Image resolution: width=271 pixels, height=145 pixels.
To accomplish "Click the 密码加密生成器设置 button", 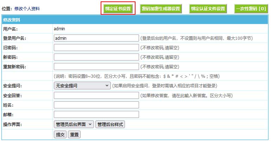I will click(x=160, y=8).
